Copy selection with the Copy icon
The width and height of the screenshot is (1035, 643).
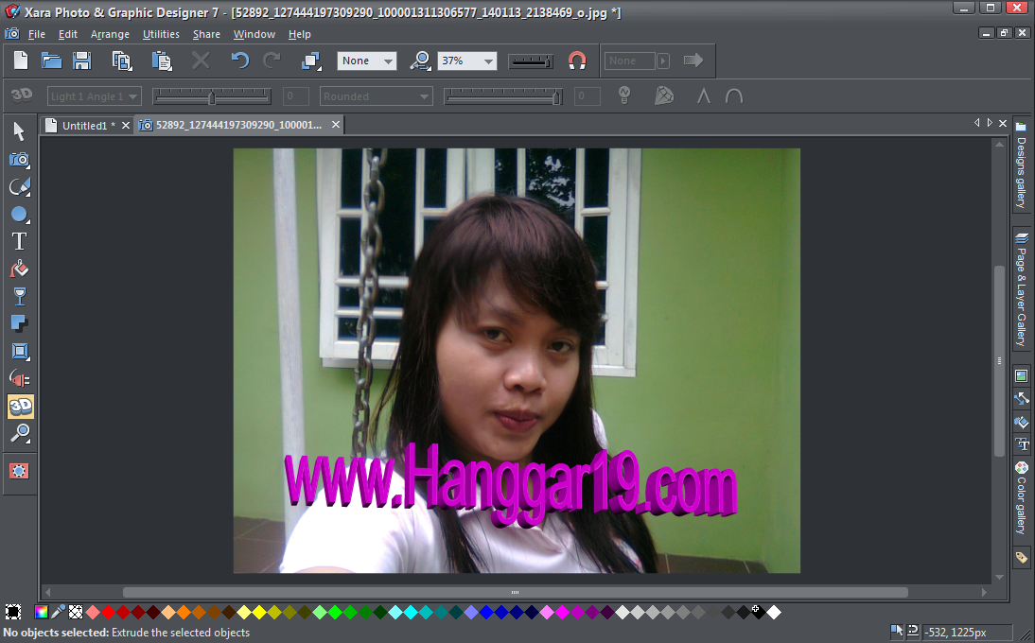point(121,61)
